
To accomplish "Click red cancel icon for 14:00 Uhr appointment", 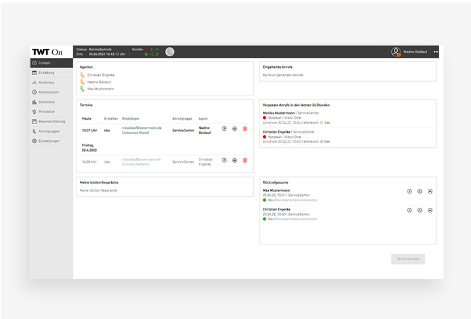I will [245, 160].
